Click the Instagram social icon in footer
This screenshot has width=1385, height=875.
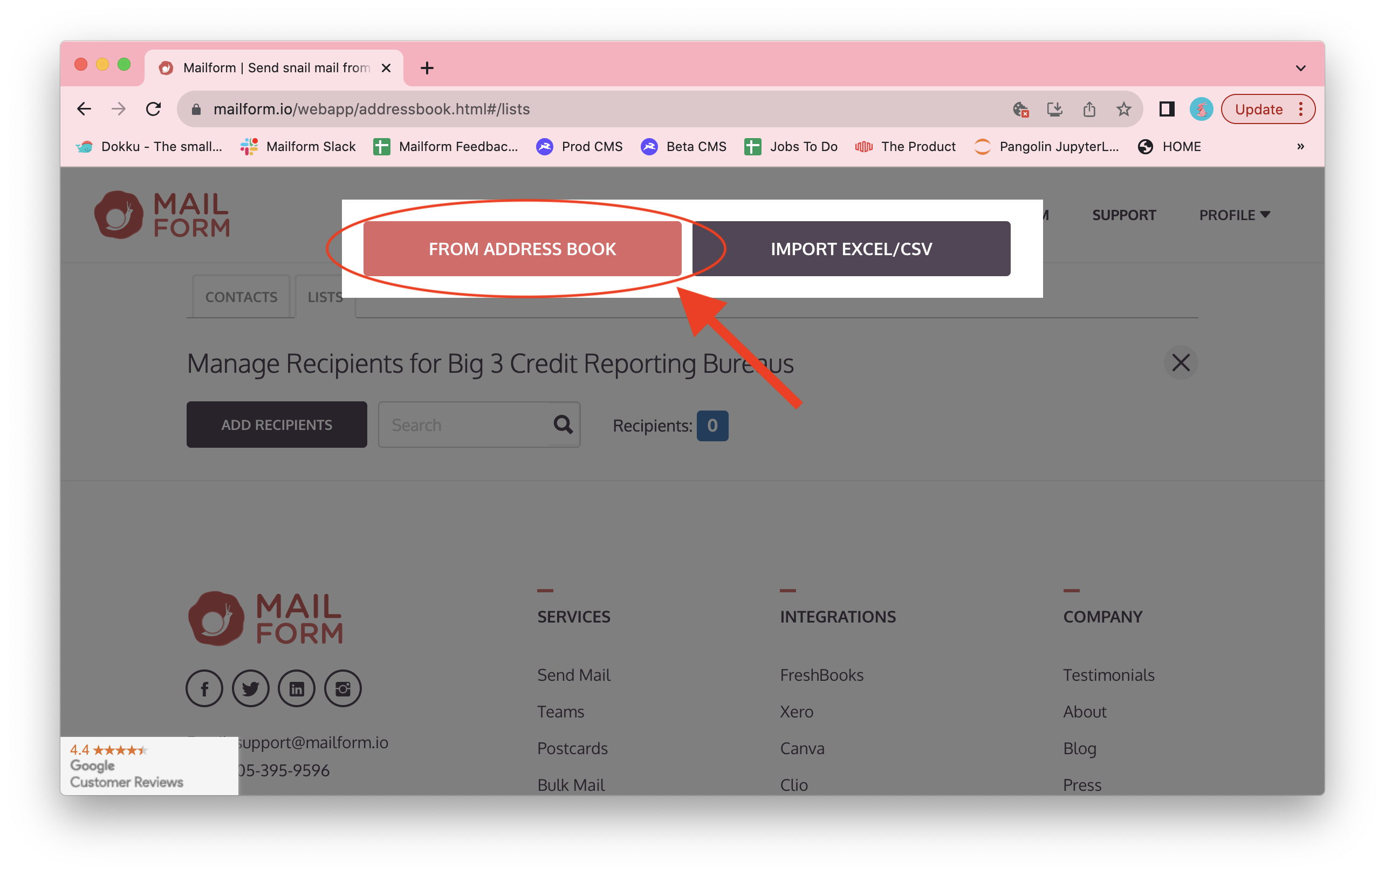[x=342, y=688]
